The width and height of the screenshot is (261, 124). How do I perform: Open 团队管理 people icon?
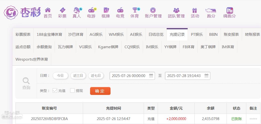coord(176,10)
